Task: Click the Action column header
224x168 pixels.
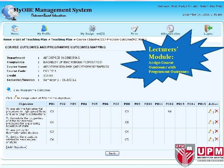Action: pyautogui.click(x=213, y=104)
